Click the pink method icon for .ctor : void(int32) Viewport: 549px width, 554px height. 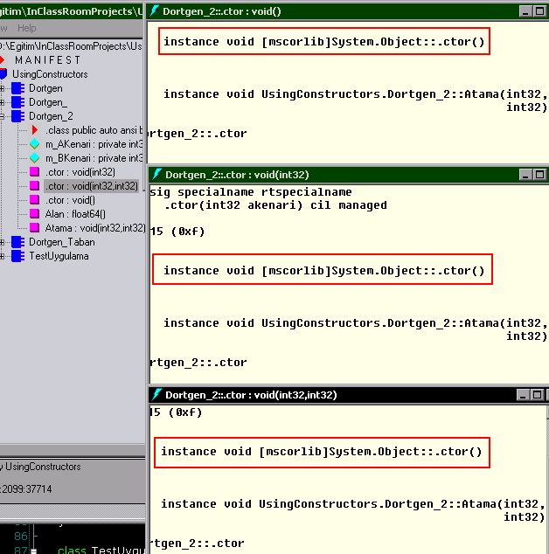[x=35, y=172]
